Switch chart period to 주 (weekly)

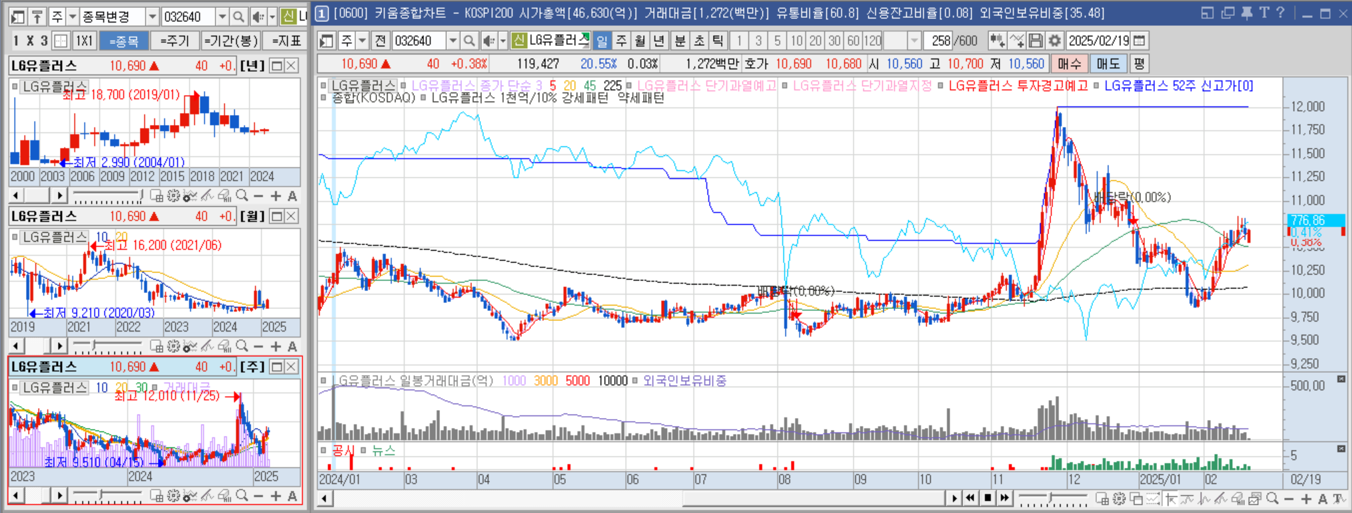point(621,41)
